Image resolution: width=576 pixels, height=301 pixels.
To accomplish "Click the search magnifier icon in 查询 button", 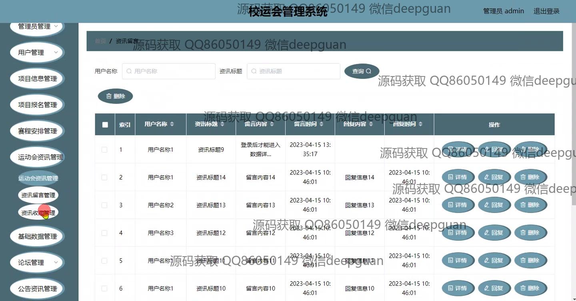I will tap(369, 71).
